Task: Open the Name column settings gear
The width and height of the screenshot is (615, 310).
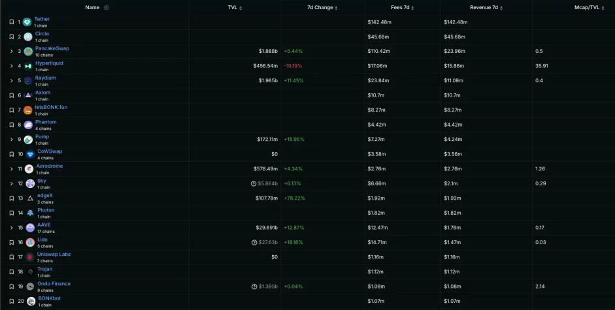Action: coord(107,8)
